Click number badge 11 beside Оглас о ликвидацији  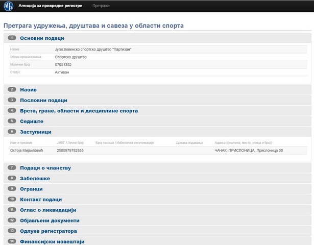tap(12, 210)
